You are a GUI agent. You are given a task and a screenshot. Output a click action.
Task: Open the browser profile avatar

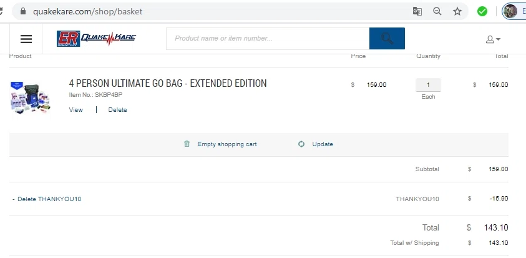[510, 11]
